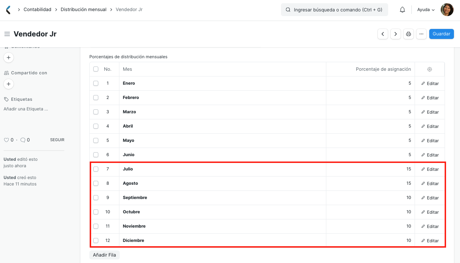Go to previous record arrow
Image resolution: width=460 pixels, height=263 pixels.
pos(383,34)
